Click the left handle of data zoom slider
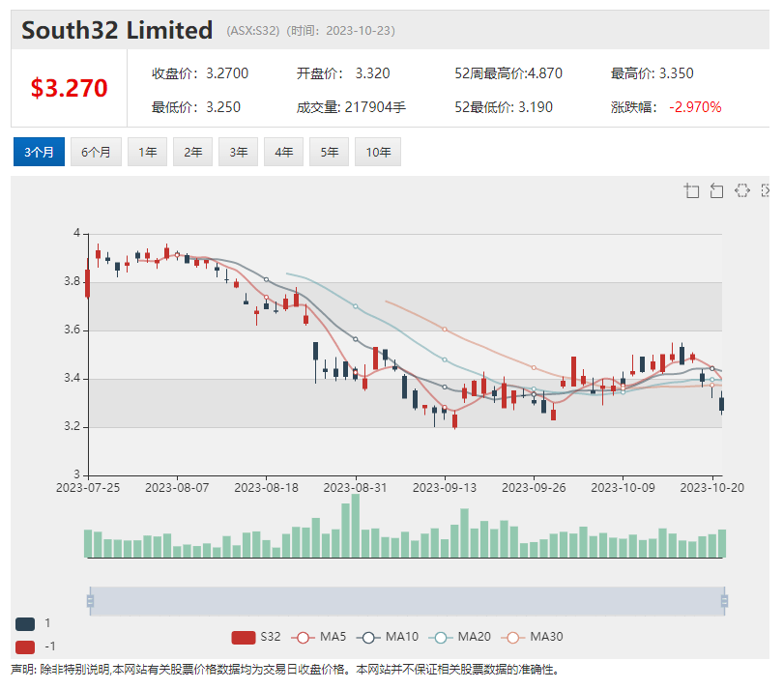This screenshot has height=689, width=783. [90, 601]
